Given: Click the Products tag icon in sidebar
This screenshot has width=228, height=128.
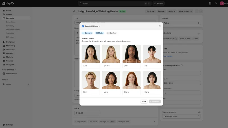Looking at the screenshot, I should tap(4, 18).
